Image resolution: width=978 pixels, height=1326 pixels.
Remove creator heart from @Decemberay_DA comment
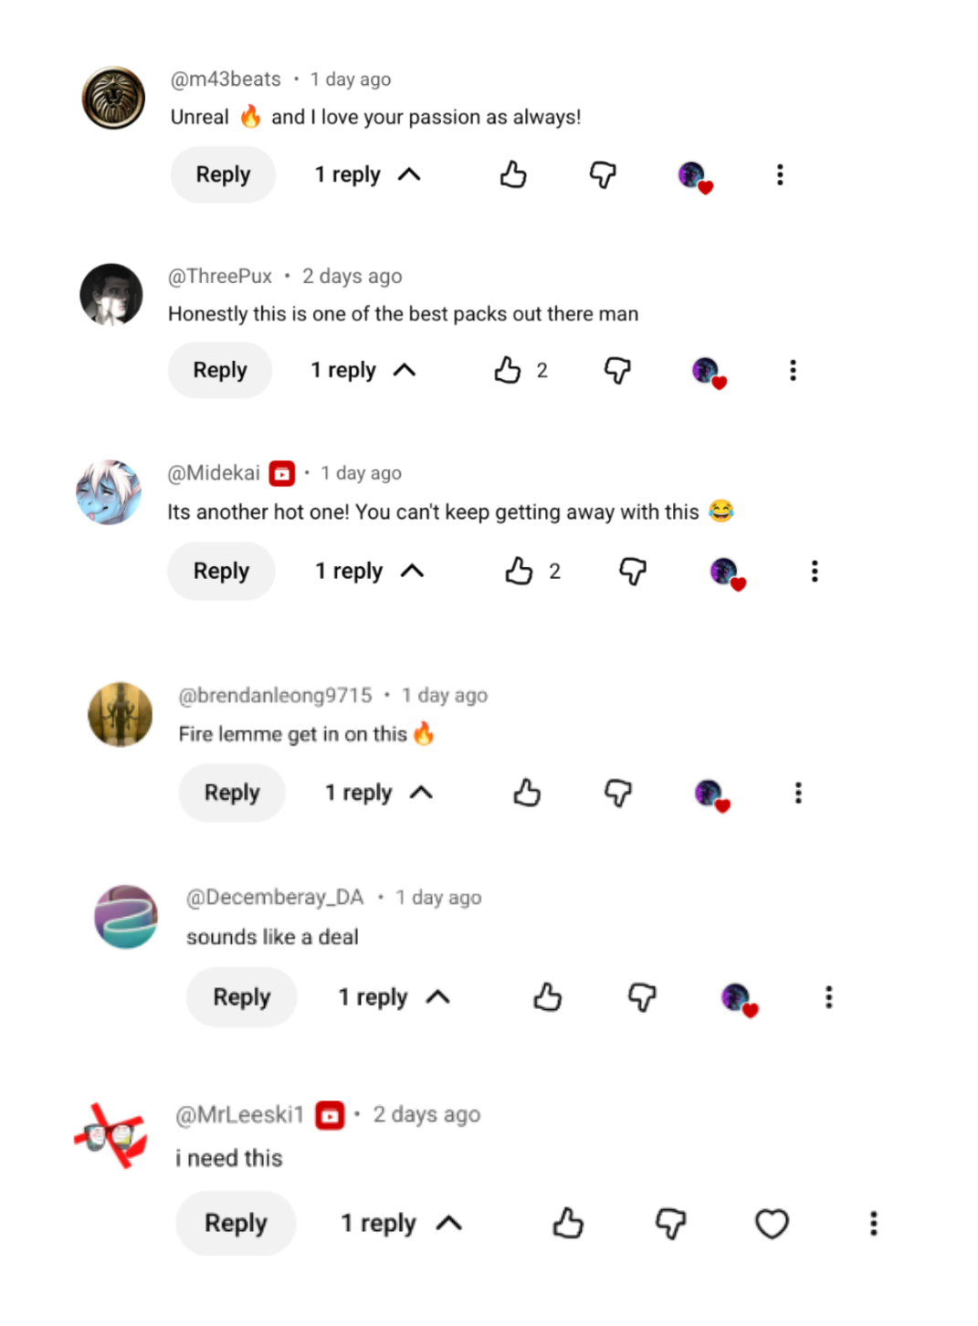(739, 999)
